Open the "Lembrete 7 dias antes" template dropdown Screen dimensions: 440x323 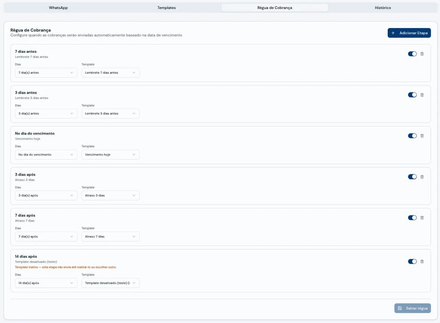110,73
